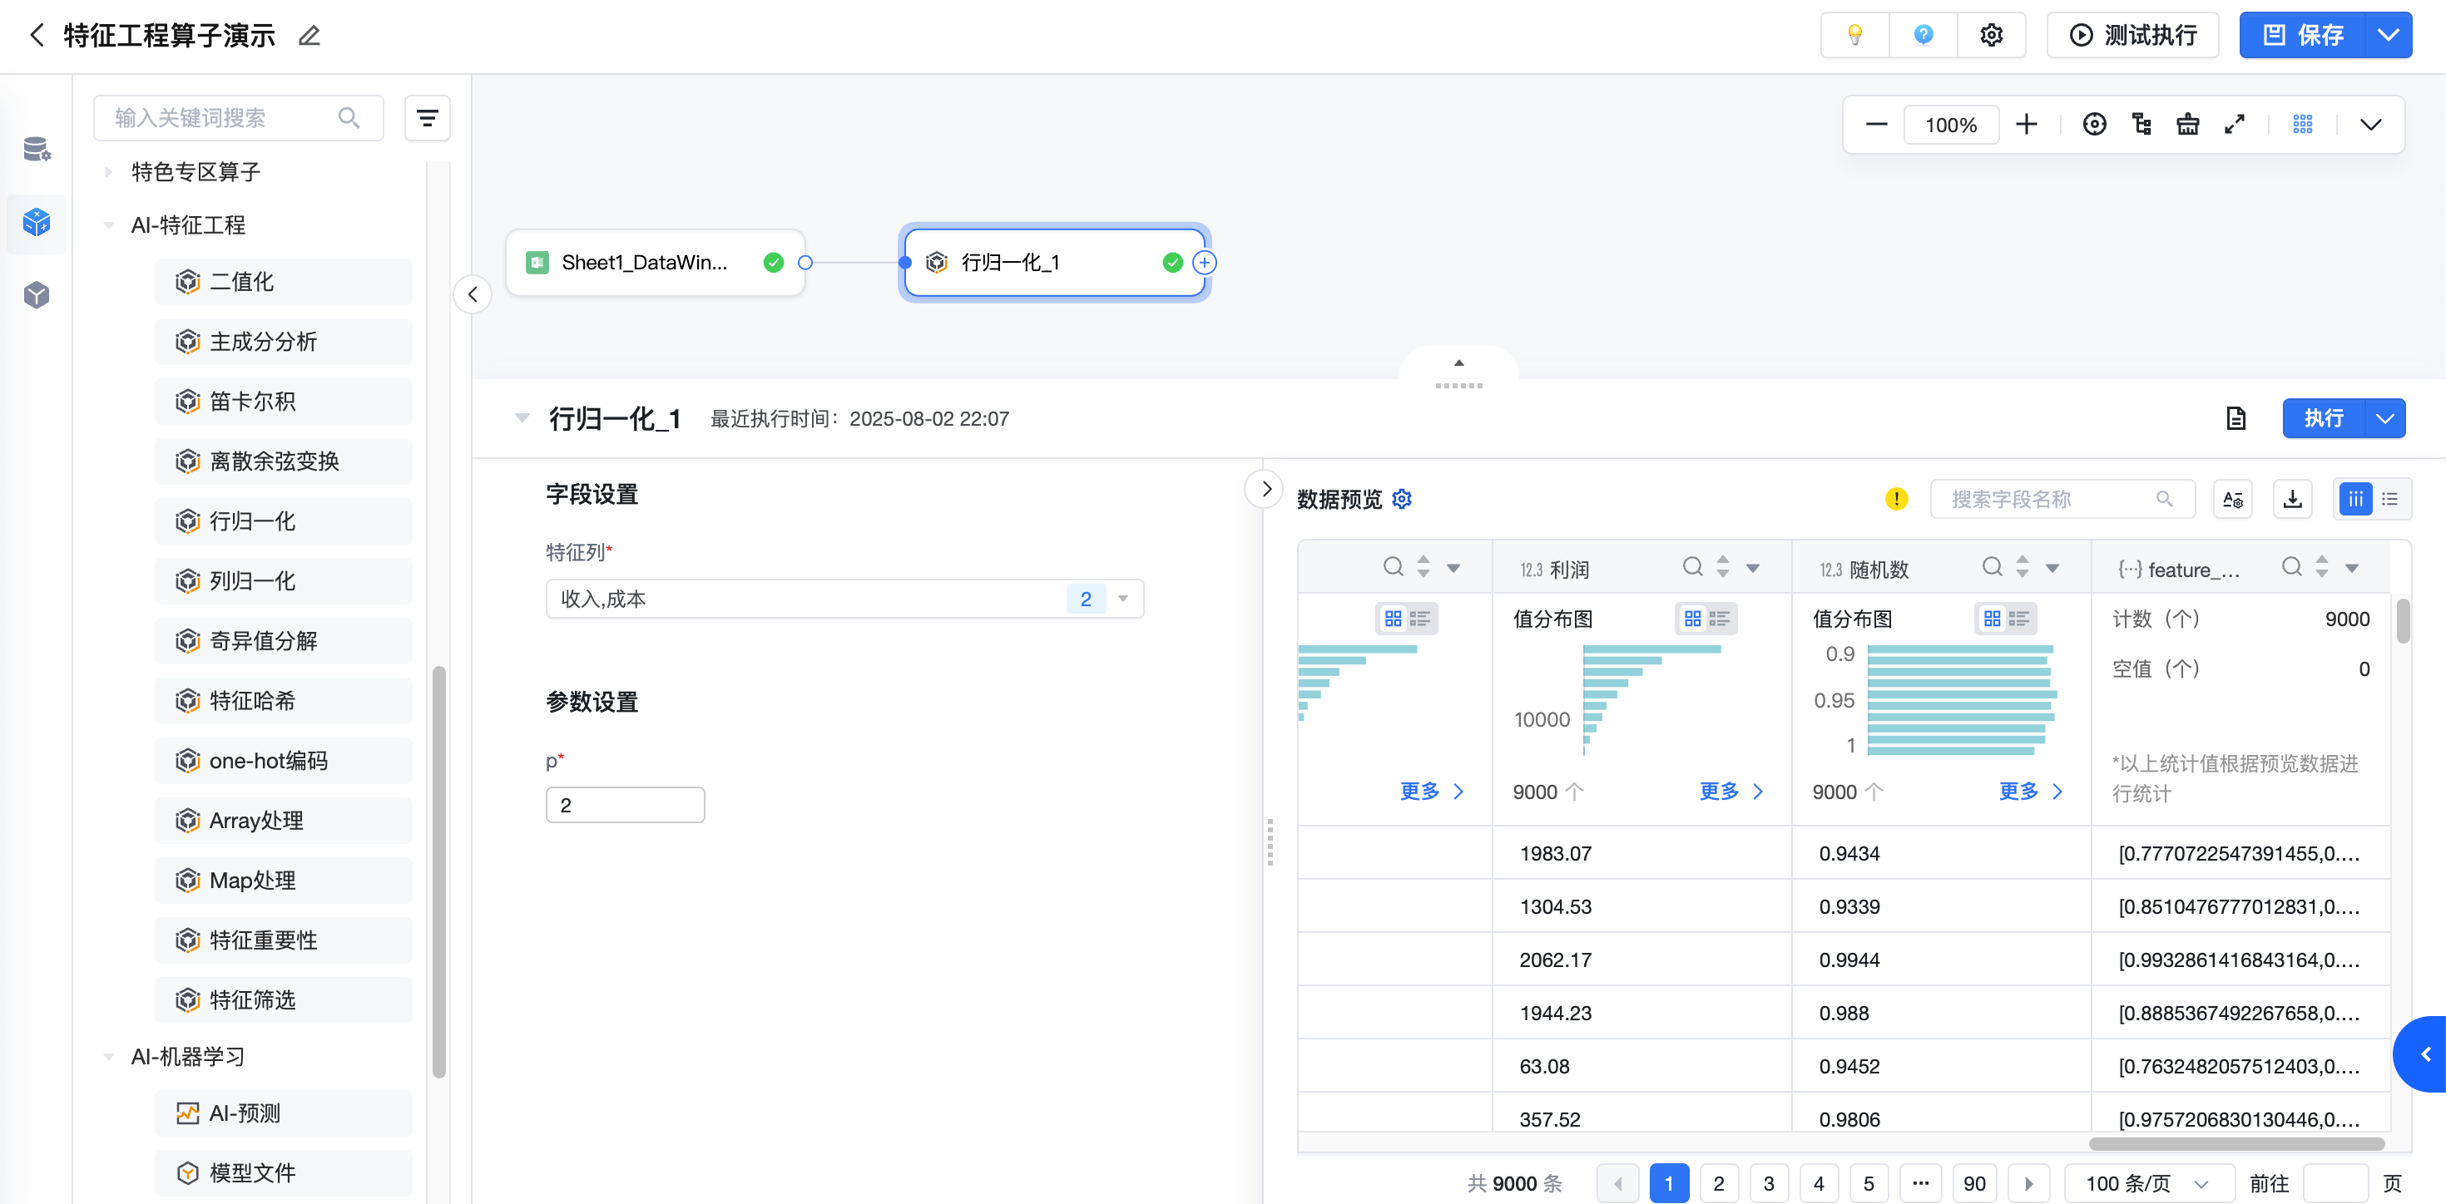The image size is (2446, 1204).
Task: Click the horizontal scrollbar under data table
Action: [2236, 1143]
